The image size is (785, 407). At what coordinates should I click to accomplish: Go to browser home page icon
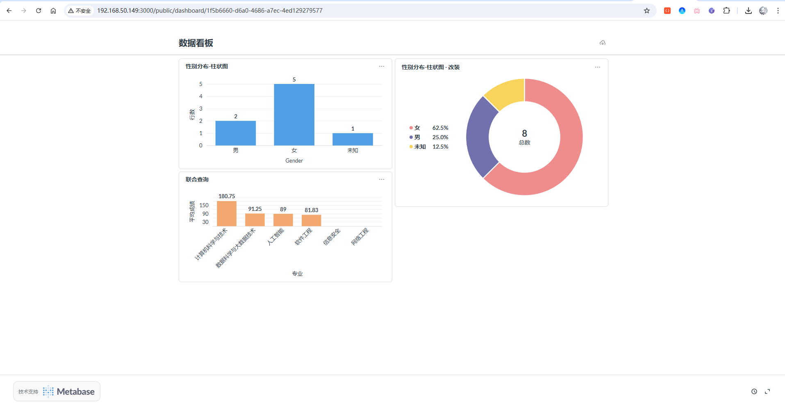53,11
